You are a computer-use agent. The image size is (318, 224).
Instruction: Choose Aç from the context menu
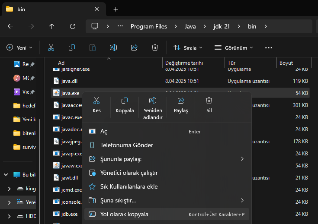coord(167,132)
